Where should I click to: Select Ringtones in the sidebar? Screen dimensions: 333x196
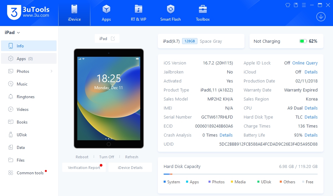coord(25,97)
